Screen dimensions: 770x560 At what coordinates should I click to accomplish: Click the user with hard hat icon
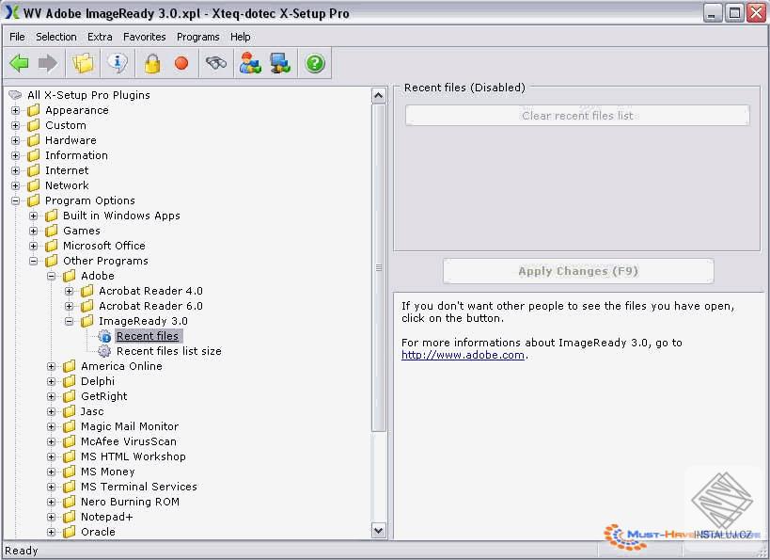(250, 63)
